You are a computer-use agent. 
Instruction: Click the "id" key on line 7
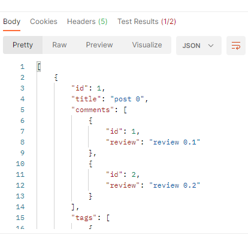coord(114,131)
